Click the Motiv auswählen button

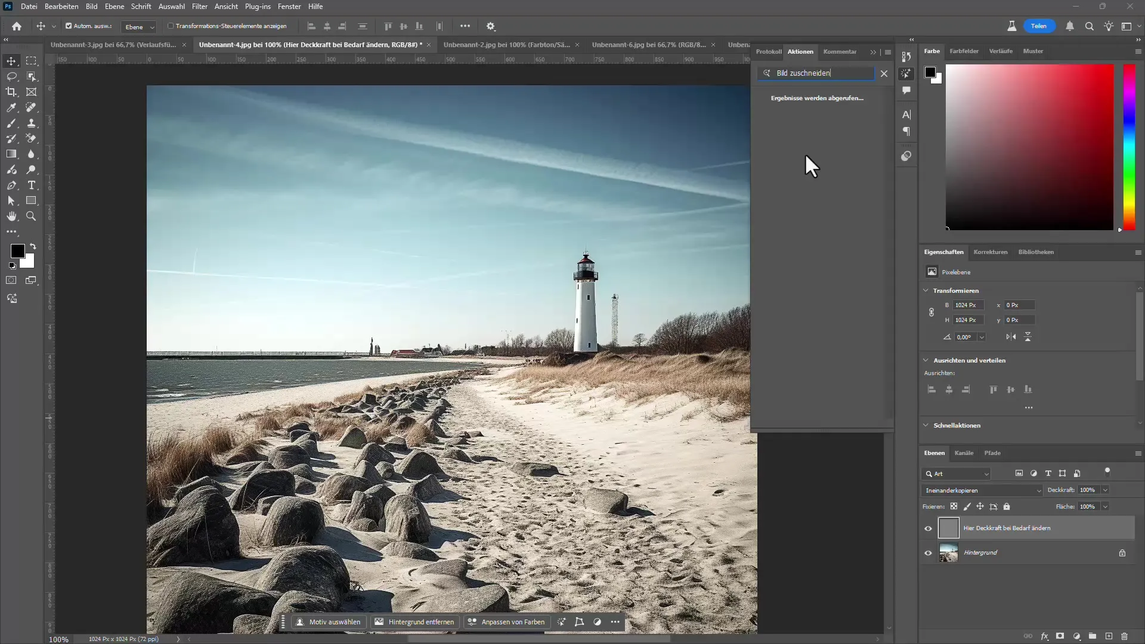click(329, 622)
